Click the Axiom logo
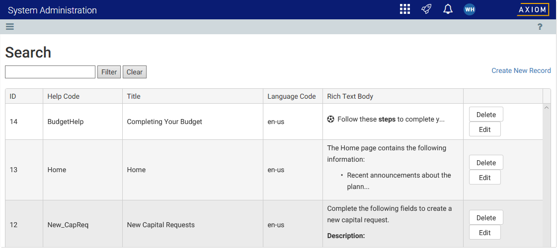This screenshot has width=558, height=249. pyautogui.click(x=533, y=9)
